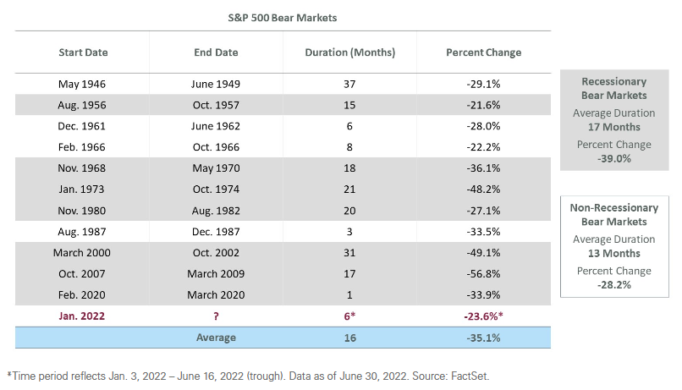Click the End Date column header
This screenshot has width=682, height=390.
[216, 52]
